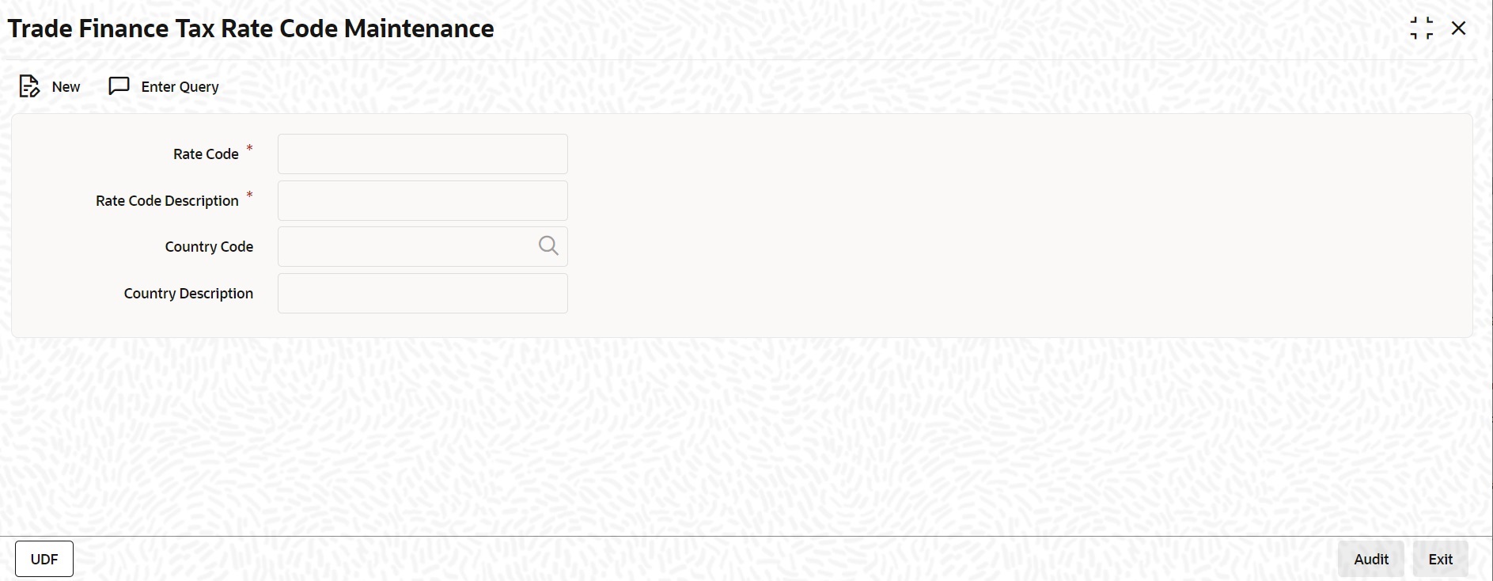Click the Audit button

1370,558
